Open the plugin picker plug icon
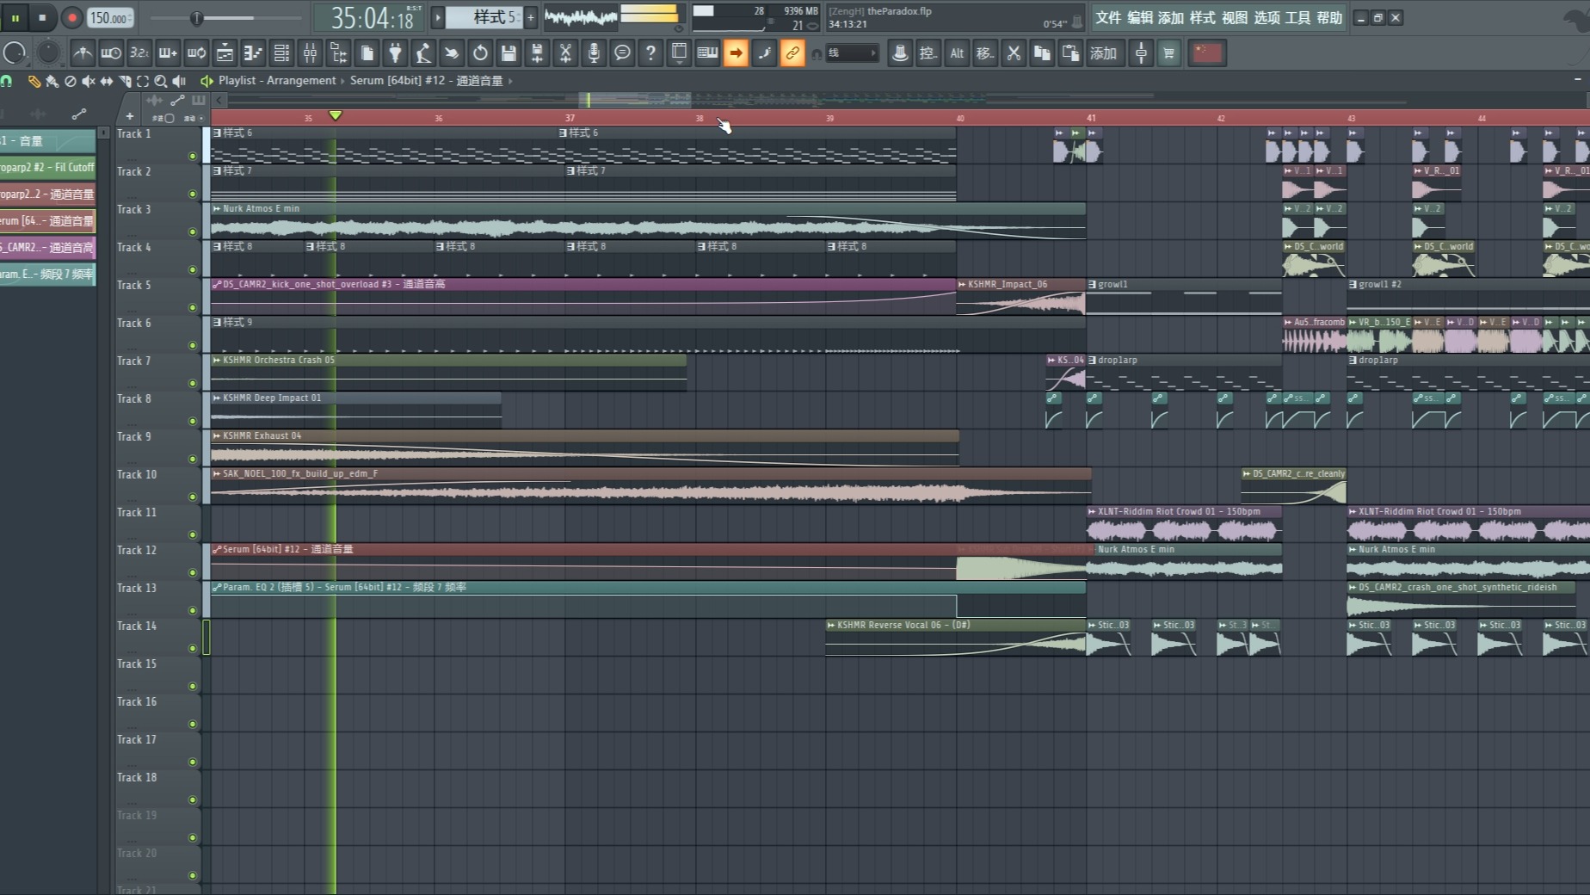 coord(395,53)
